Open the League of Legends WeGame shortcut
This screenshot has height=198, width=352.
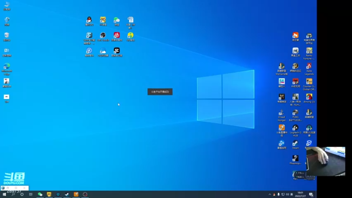[x=282, y=69]
